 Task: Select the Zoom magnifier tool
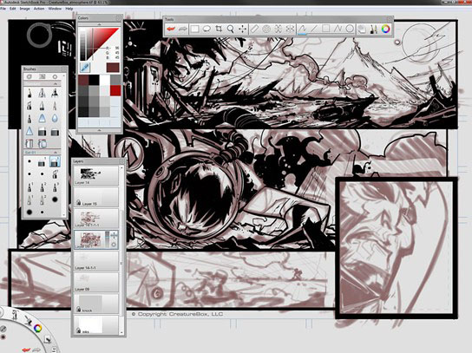(x=231, y=29)
